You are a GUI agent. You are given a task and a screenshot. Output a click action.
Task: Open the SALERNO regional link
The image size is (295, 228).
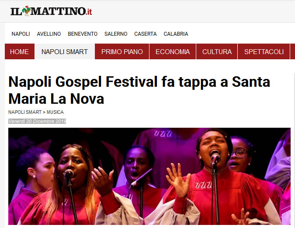pyautogui.click(x=116, y=34)
